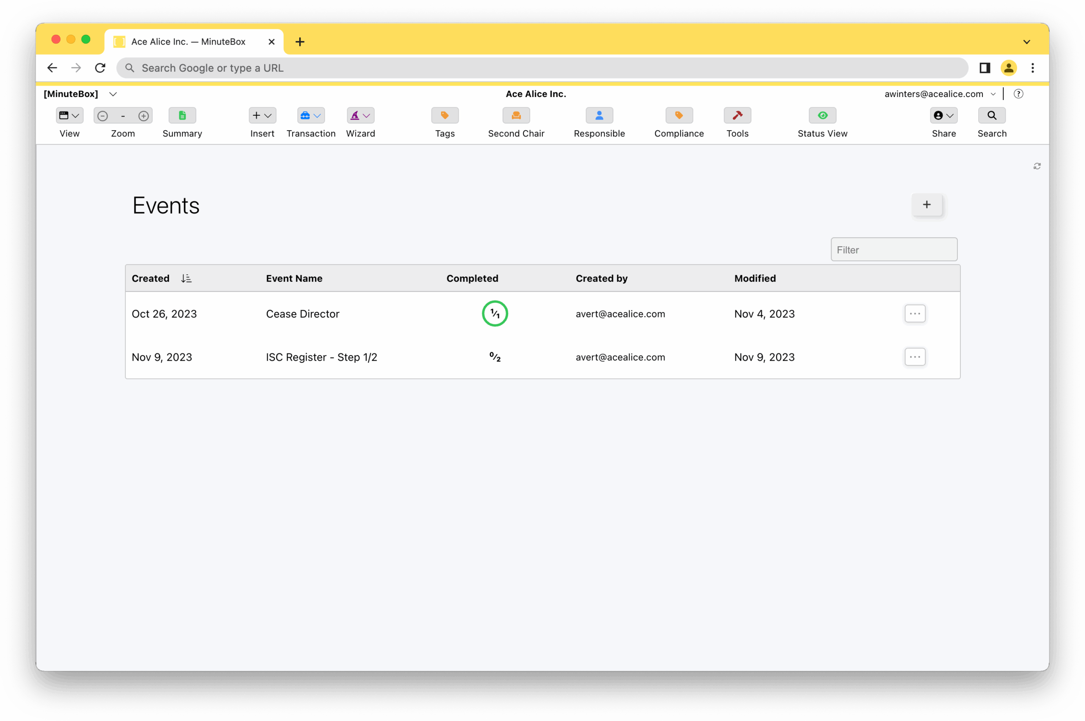Add a new event with plus button
1085x721 pixels.
click(x=926, y=205)
